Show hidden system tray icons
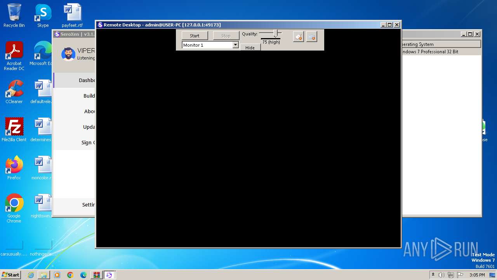Viewport: 497px width, 280px height. tap(433, 275)
